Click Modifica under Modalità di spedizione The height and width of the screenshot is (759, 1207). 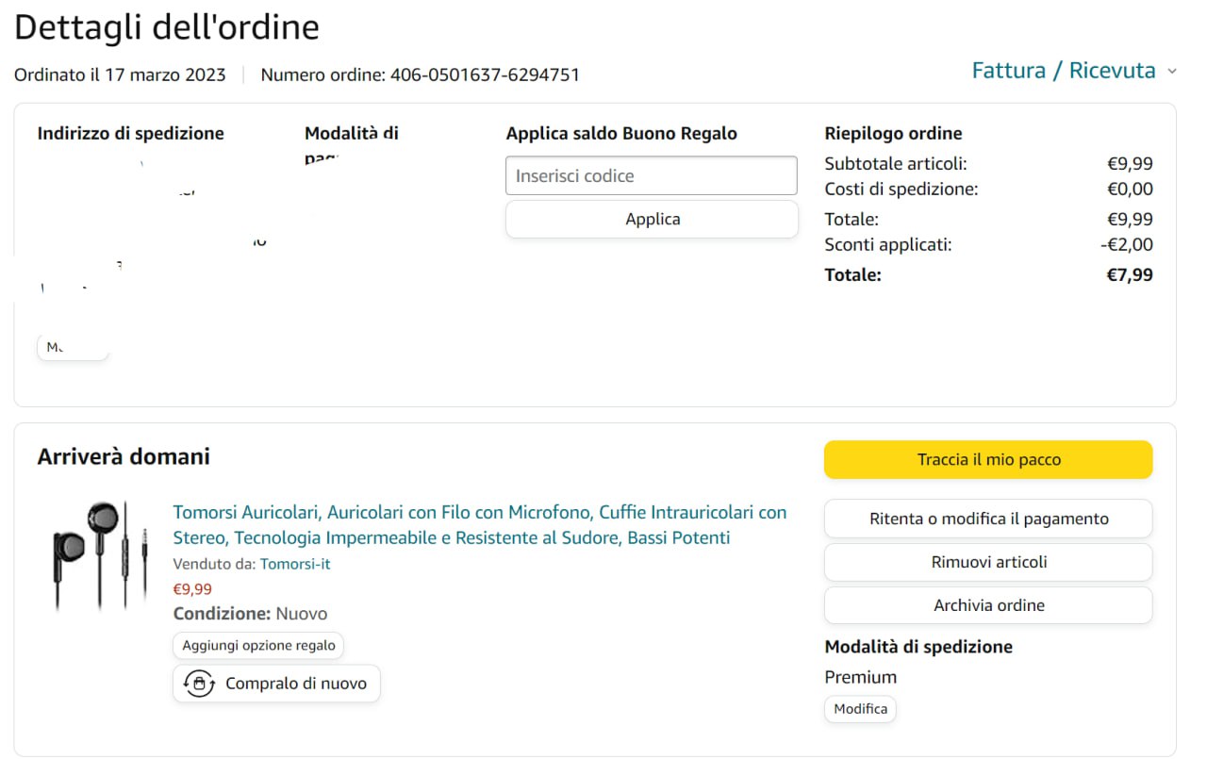(860, 709)
